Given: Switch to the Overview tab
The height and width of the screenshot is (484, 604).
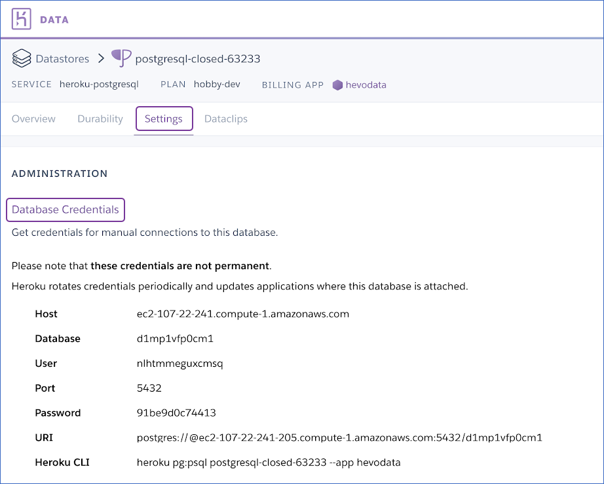Looking at the screenshot, I should coord(33,119).
